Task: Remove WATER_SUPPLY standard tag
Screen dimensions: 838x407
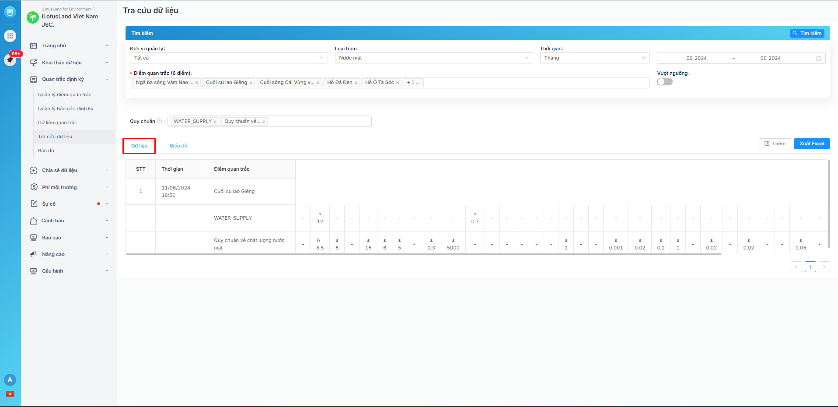Action: coord(215,122)
